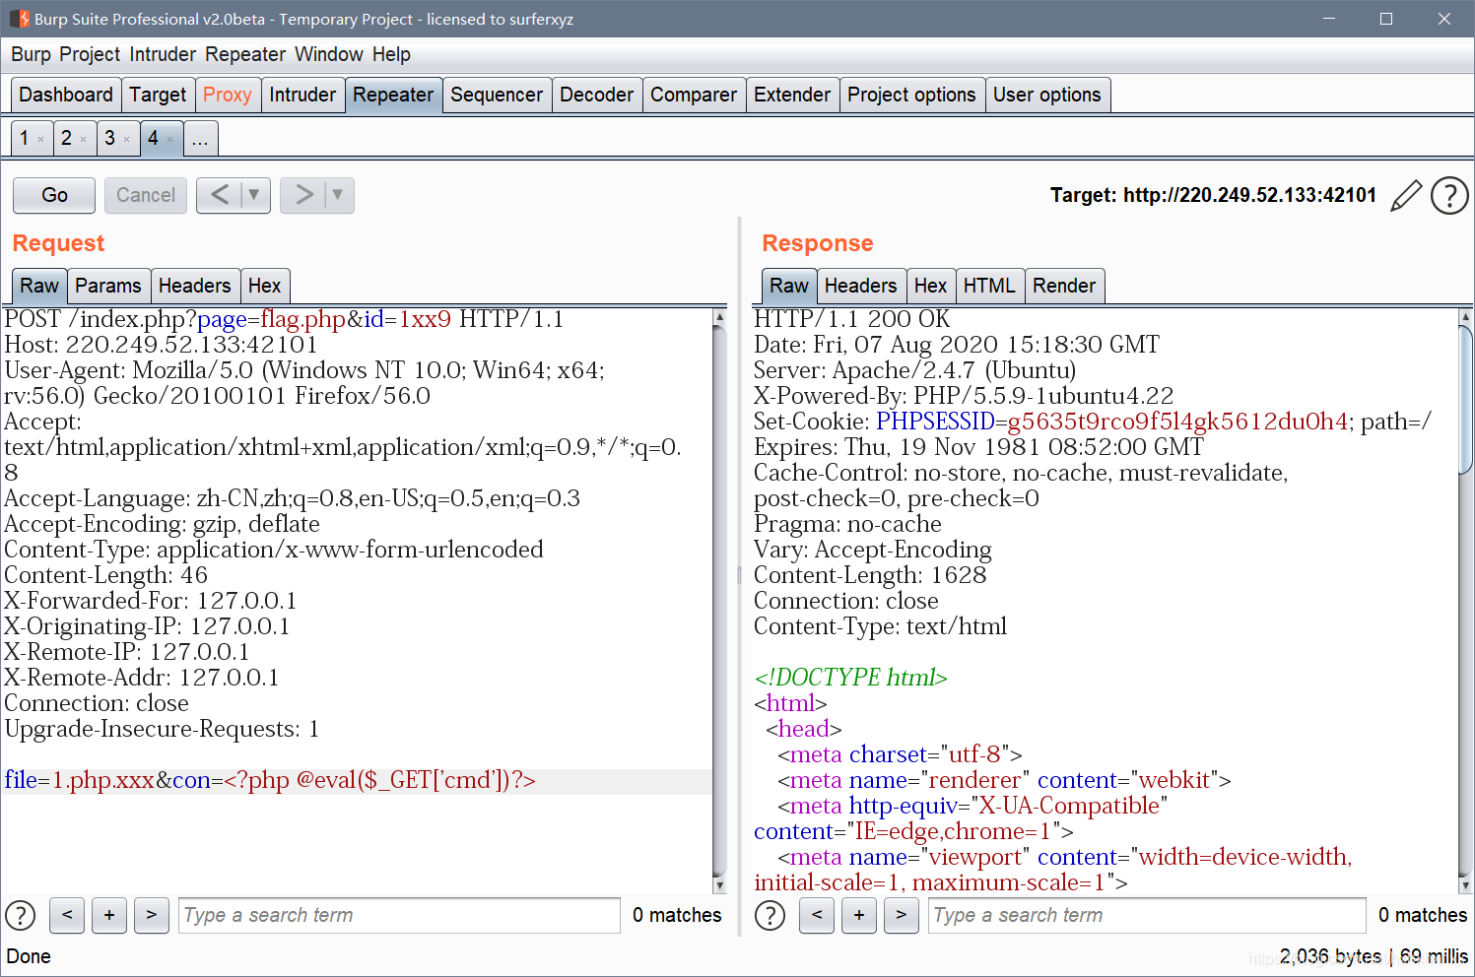Close Repeater tab 1 with its x
1475x977 pixels.
click(x=40, y=140)
